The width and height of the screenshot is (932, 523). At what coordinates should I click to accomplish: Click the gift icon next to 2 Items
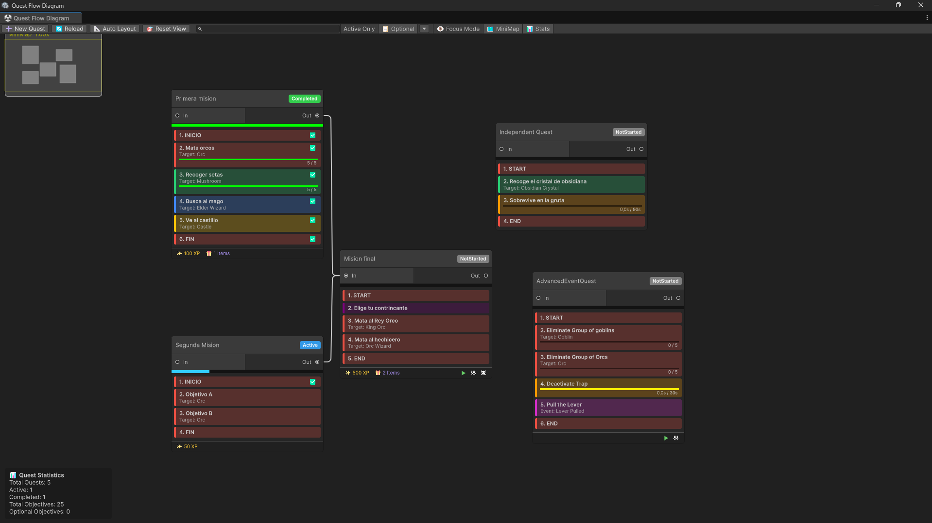coord(379,373)
